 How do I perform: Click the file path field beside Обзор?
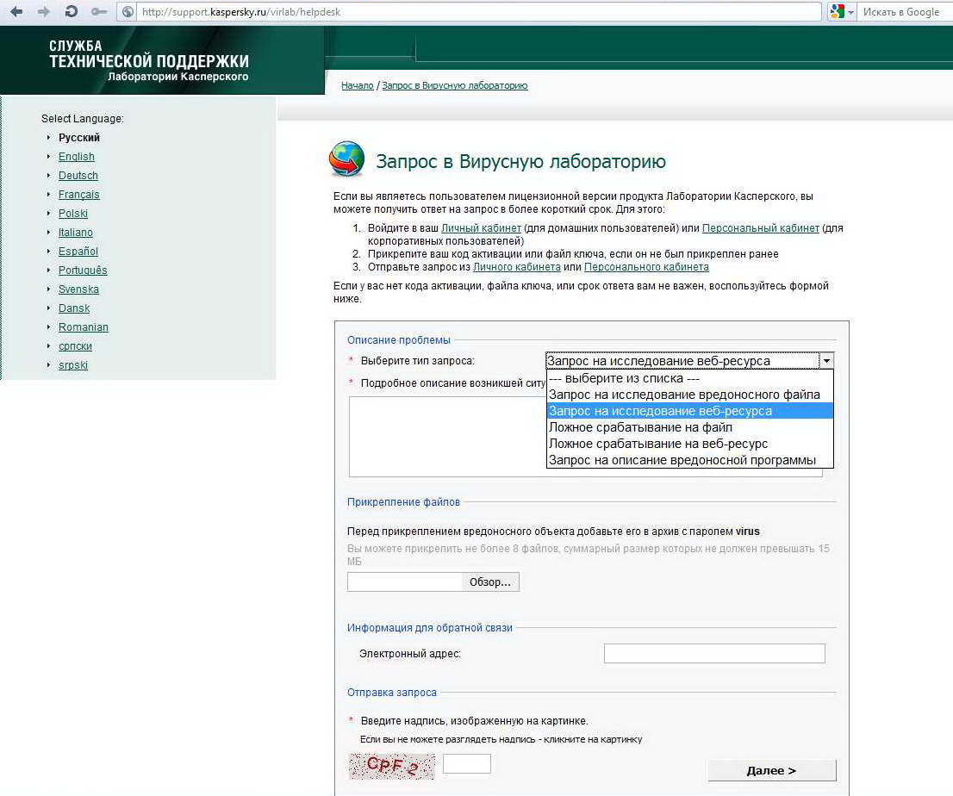pos(405,582)
